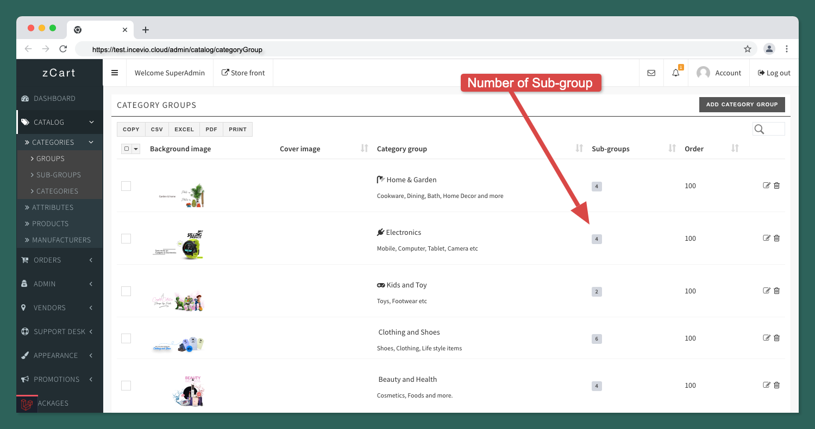Delete the Electronics category group via trash icon

point(776,238)
